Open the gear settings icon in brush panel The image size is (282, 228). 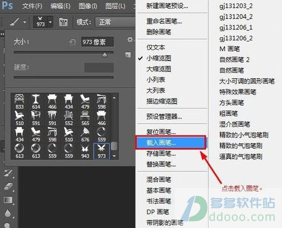130,40
